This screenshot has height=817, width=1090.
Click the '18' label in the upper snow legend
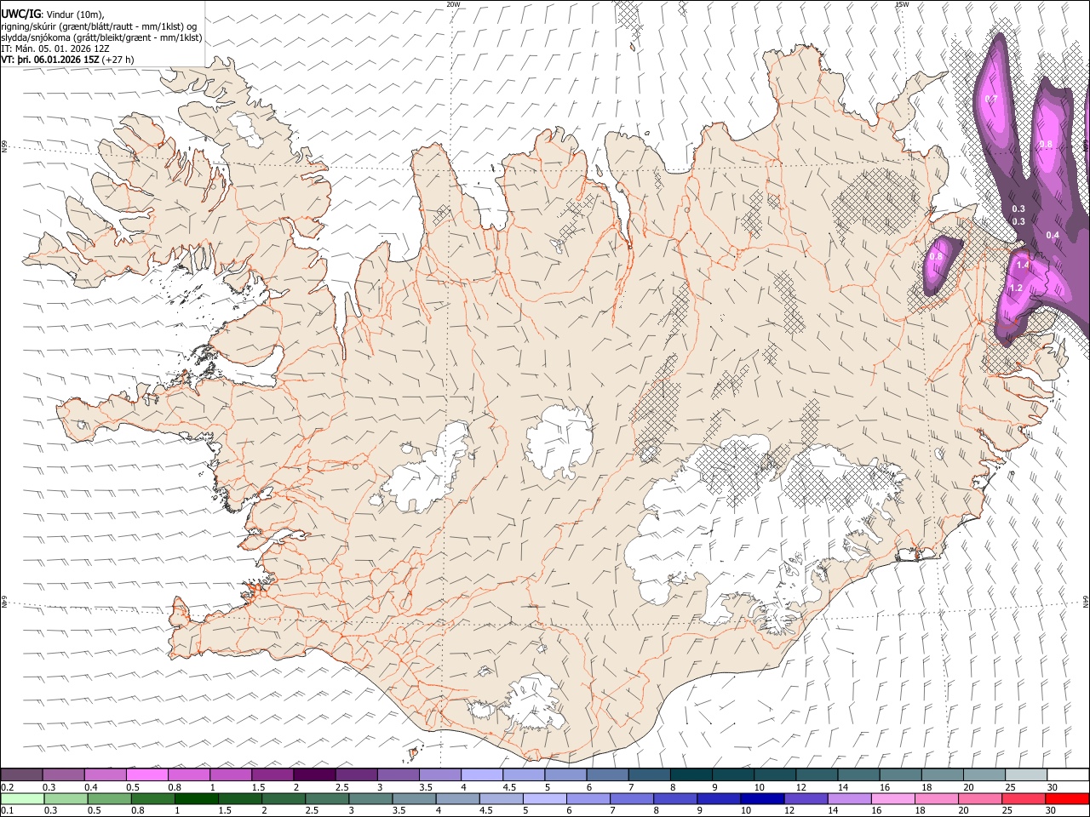point(926,787)
